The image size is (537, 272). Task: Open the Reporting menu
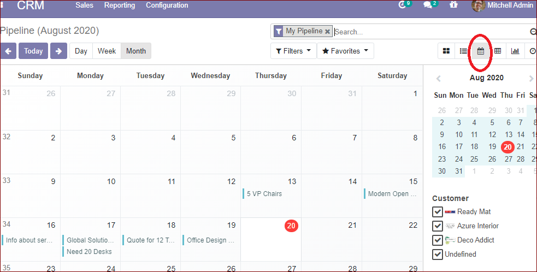[x=120, y=5]
